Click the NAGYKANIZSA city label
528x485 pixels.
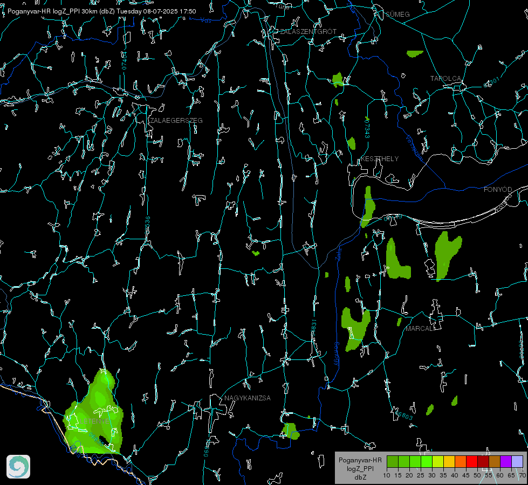coord(248,398)
